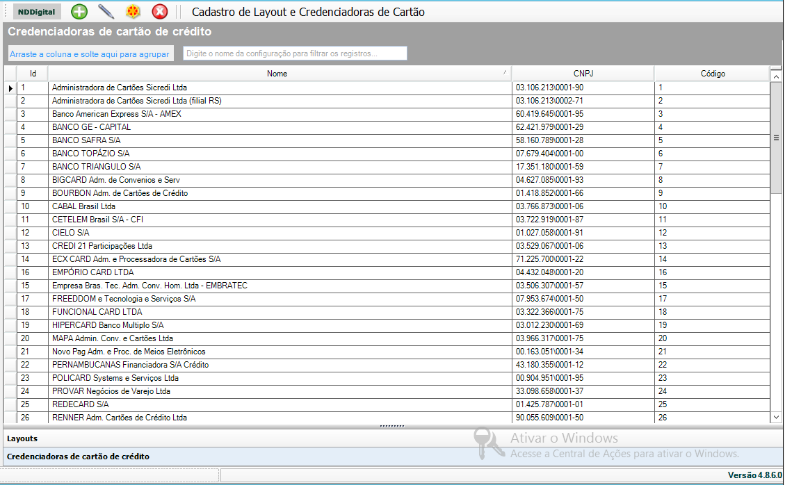Click Código cell with value 18
This screenshot has height=485, width=785.
pos(713,312)
